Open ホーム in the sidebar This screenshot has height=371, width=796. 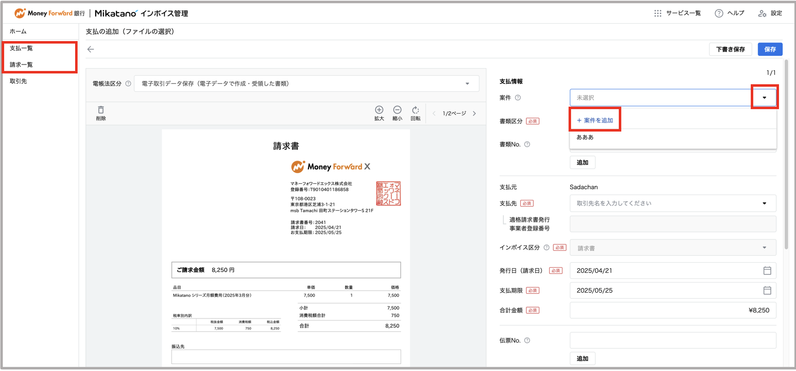[x=18, y=31]
